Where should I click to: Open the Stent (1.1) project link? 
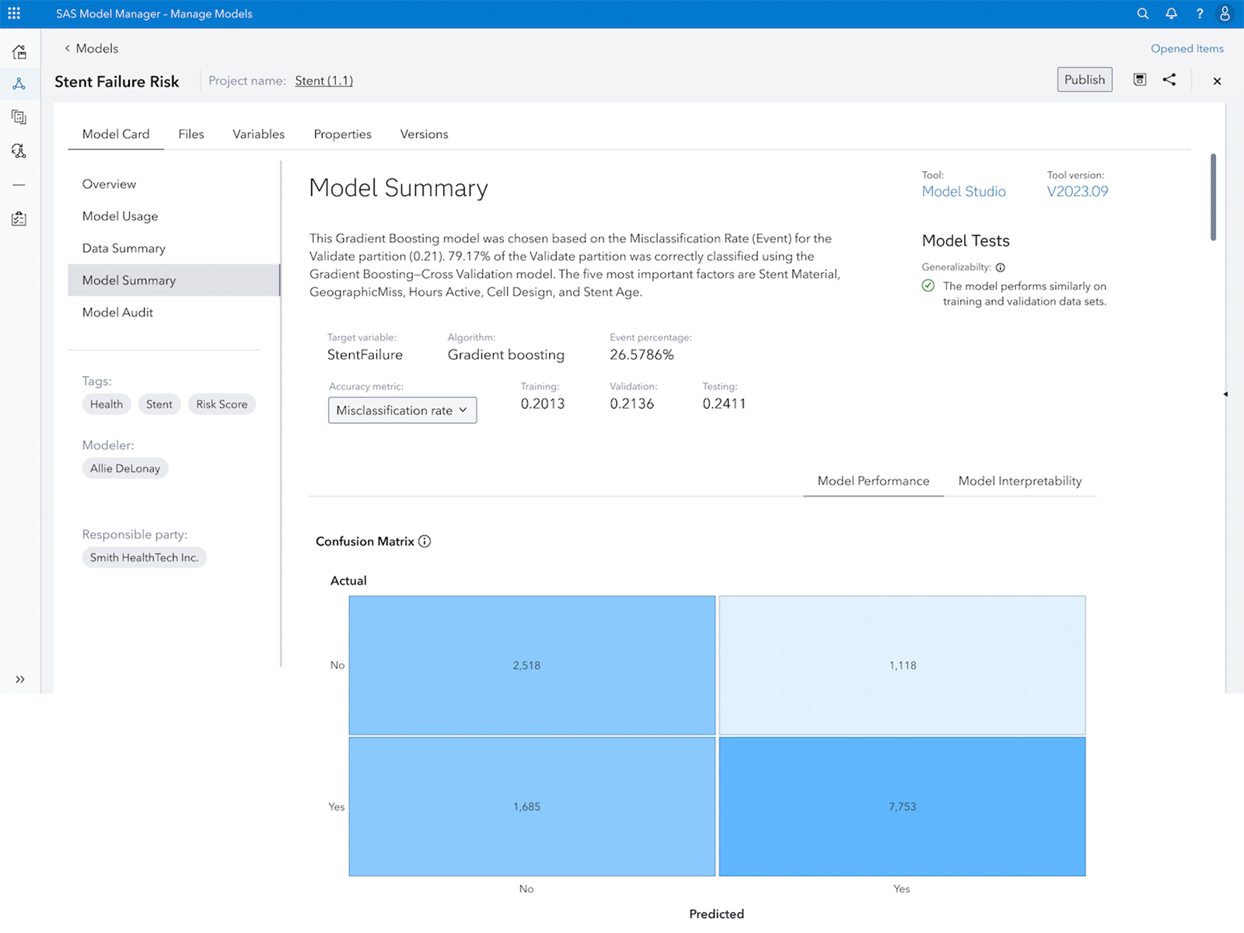[x=323, y=81]
